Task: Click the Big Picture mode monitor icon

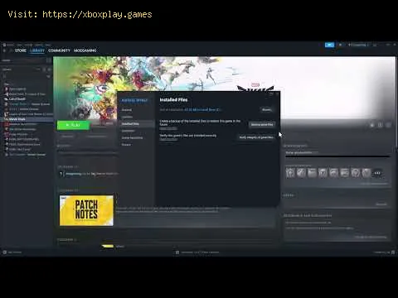Action: [375, 45]
